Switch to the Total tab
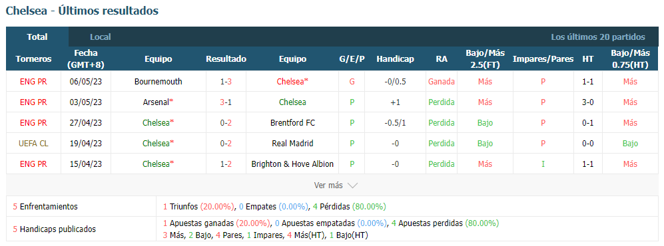Viewport: 664px width, 246px height. pos(37,37)
